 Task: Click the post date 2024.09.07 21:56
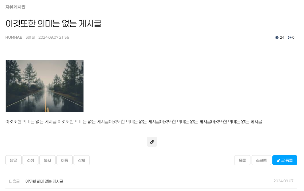pos(54,37)
